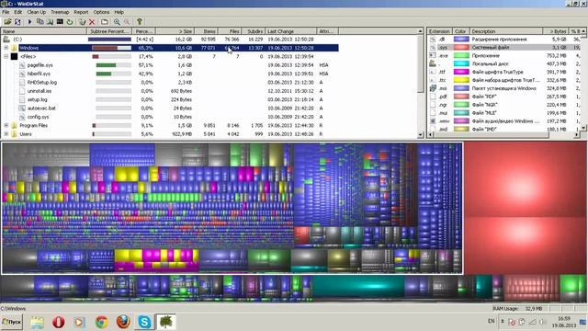Sort by the Extension column header
This screenshot has height=331, width=588.
(439, 31)
